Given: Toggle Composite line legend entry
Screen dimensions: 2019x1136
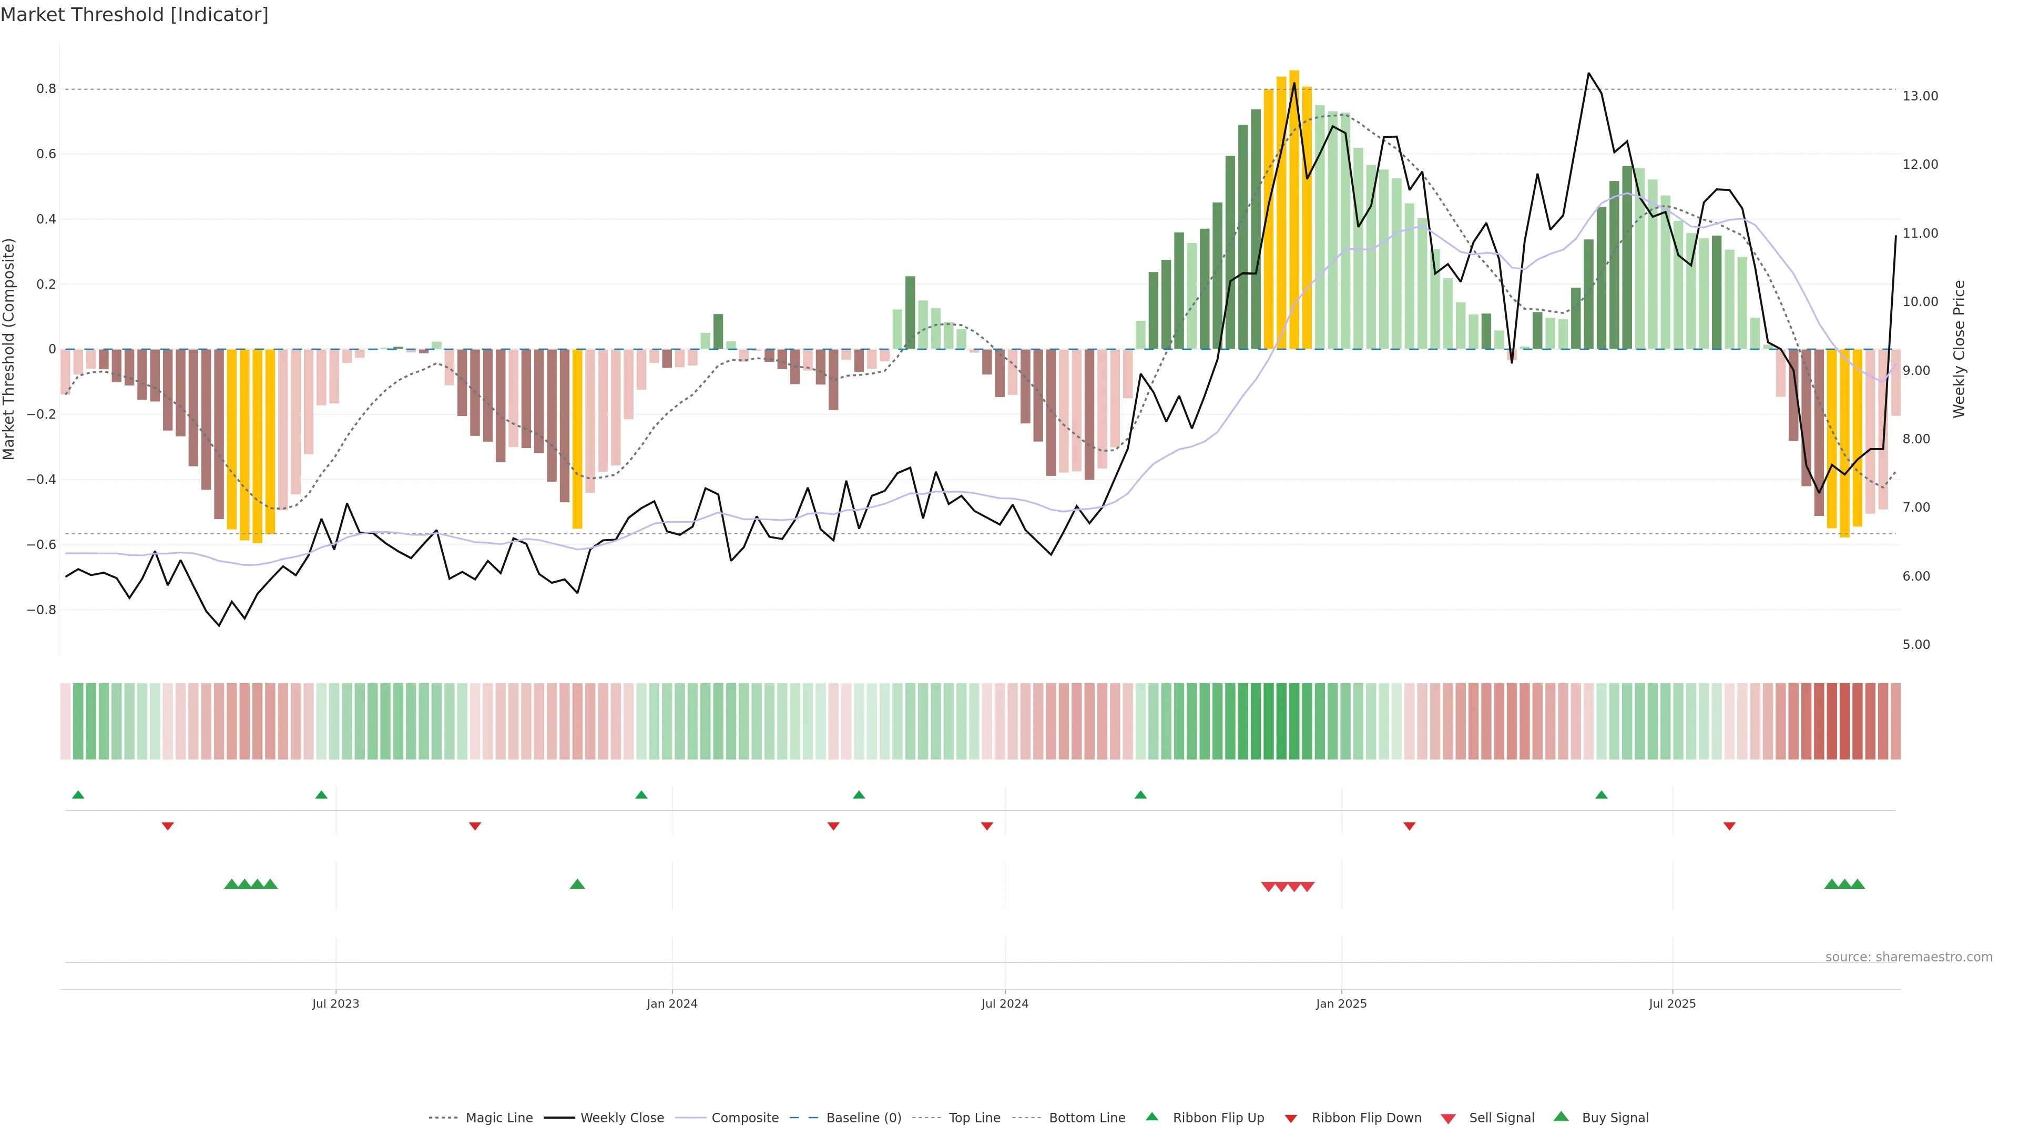Looking at the screenshot, I should [x=745, y=1118].
